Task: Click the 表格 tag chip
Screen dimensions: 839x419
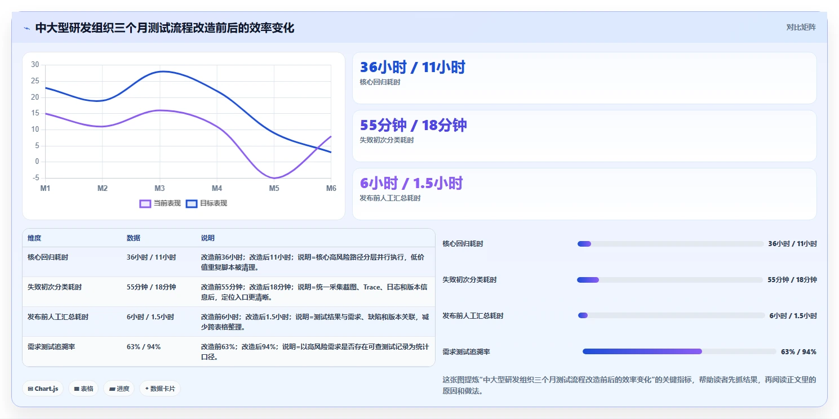Action: click(x=83, y=389)
